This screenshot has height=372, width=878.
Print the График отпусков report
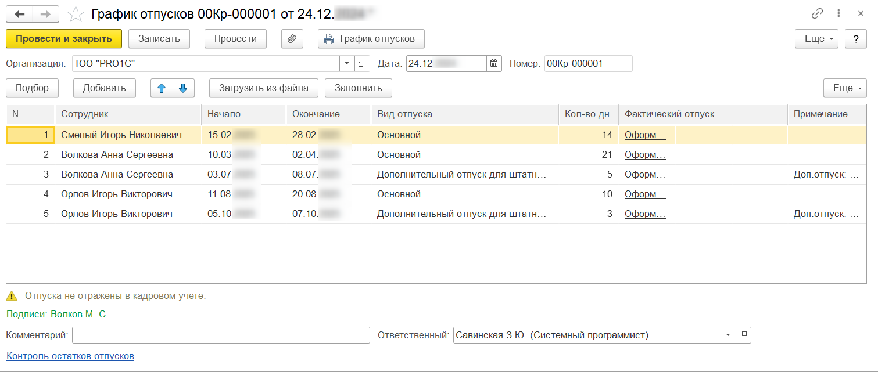(371, 39)
